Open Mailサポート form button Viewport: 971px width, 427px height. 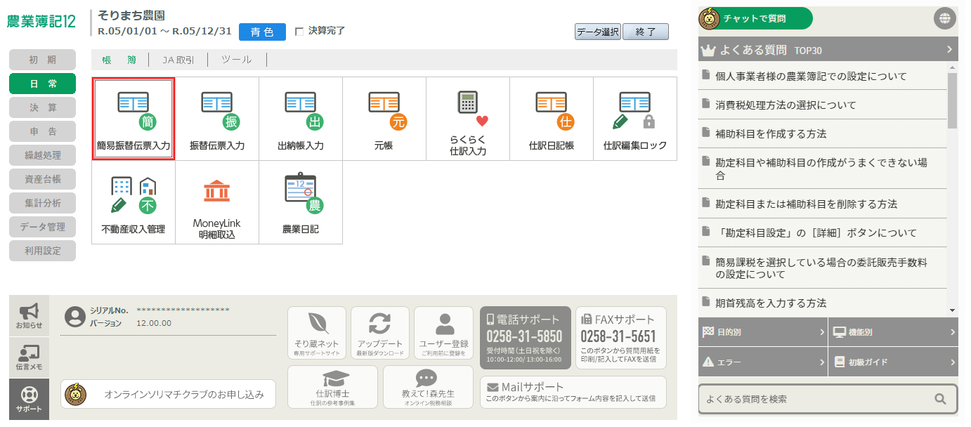point(573,391)
